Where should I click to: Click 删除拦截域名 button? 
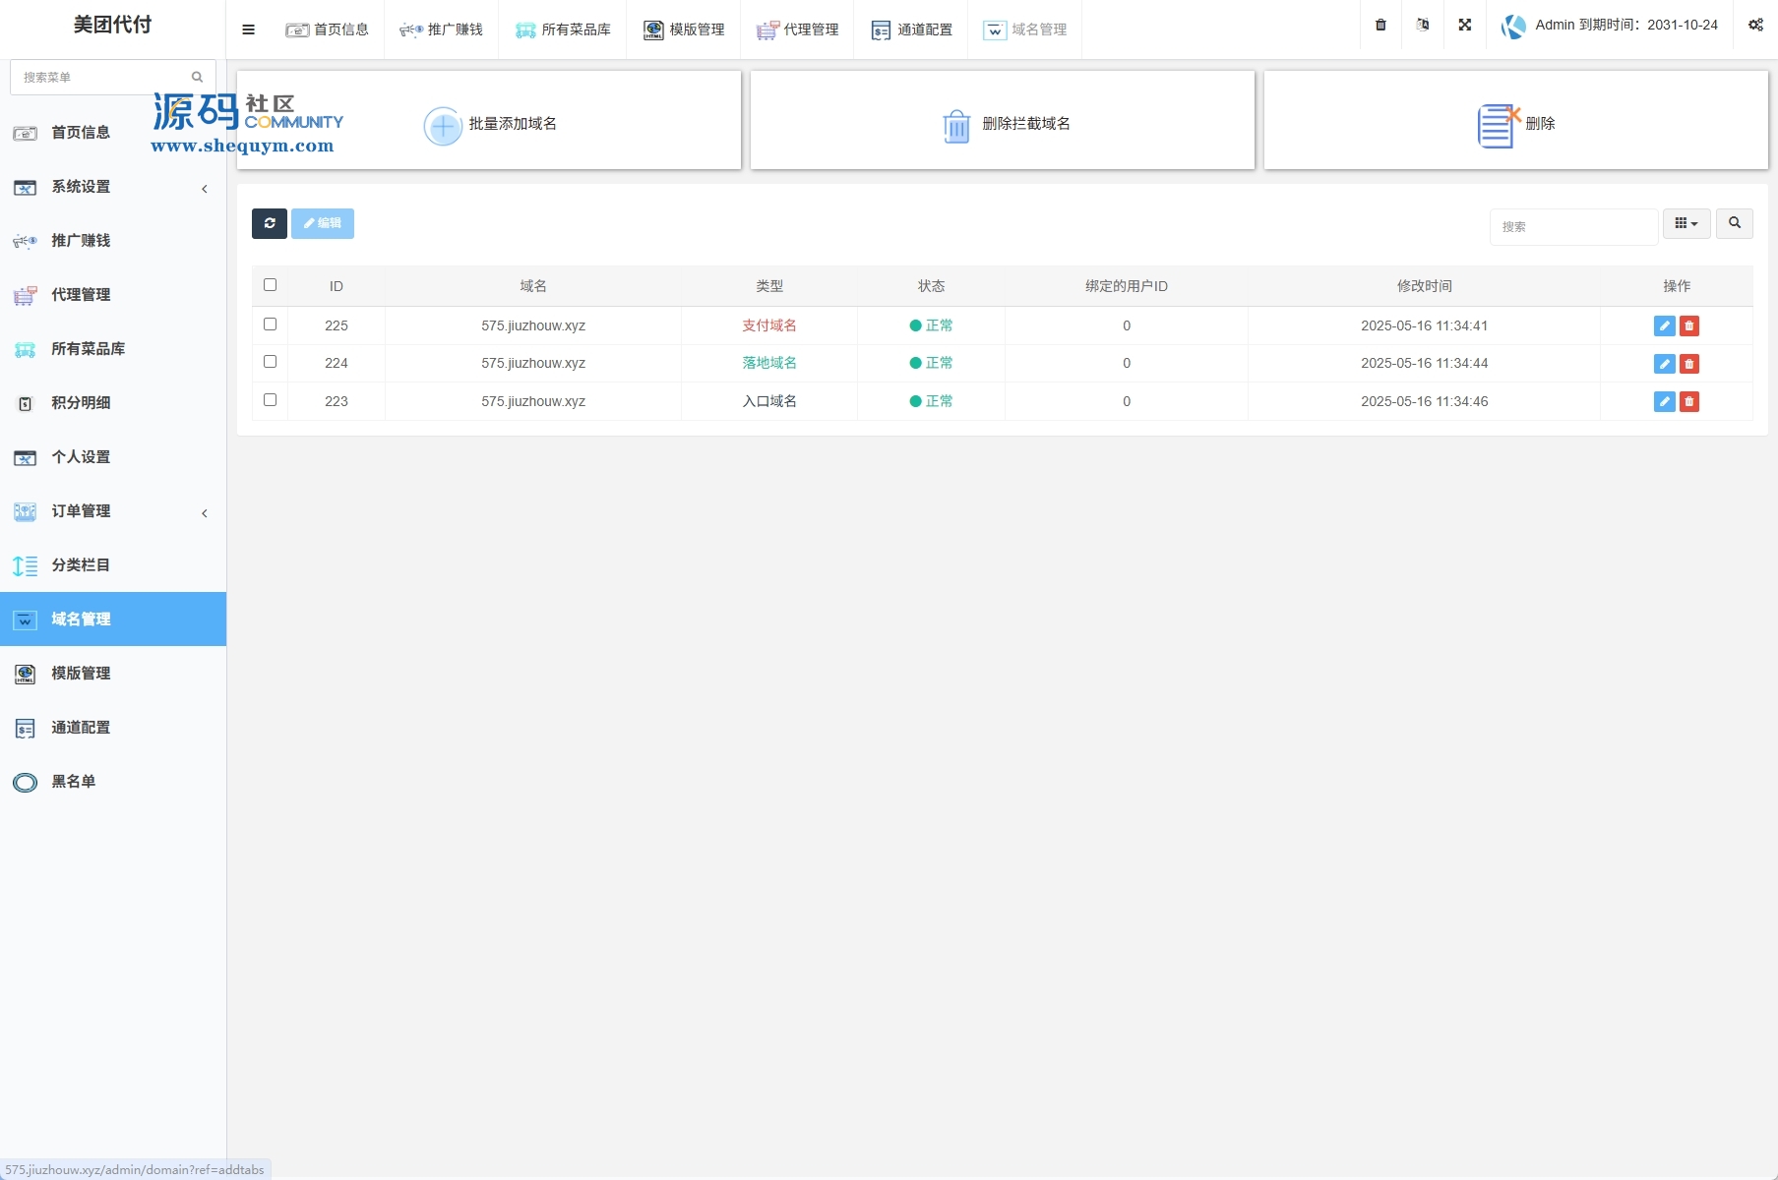coord(1004,124)
